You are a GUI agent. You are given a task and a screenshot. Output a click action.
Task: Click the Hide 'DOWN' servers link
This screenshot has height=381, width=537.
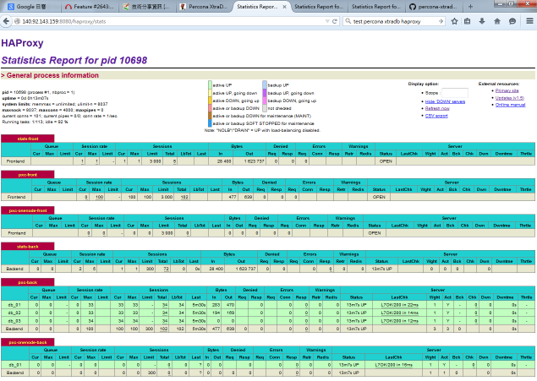coord(445,101)
